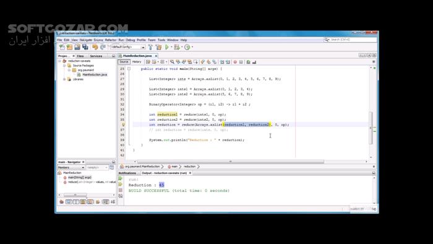Click the editor Find Selection magnifier icon
The image size is (433, 244).
point(172,62)
